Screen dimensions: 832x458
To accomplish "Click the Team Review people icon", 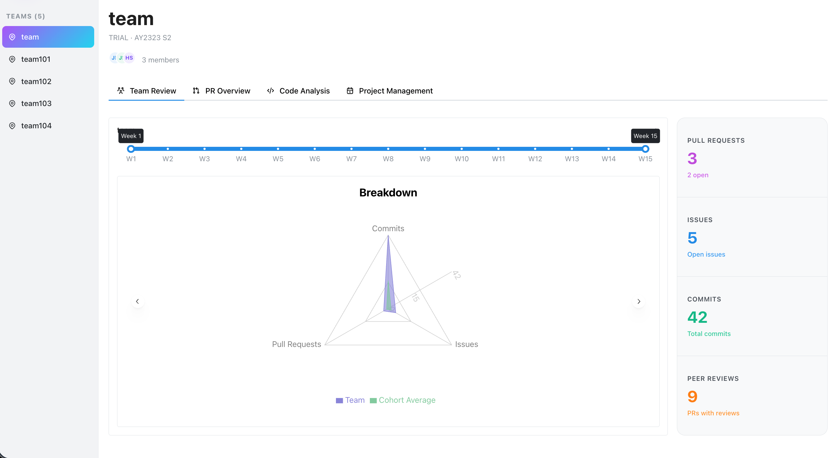I will [121, 90].
